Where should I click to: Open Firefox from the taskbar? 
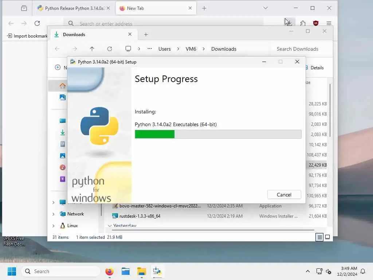[x=109, y=271]
